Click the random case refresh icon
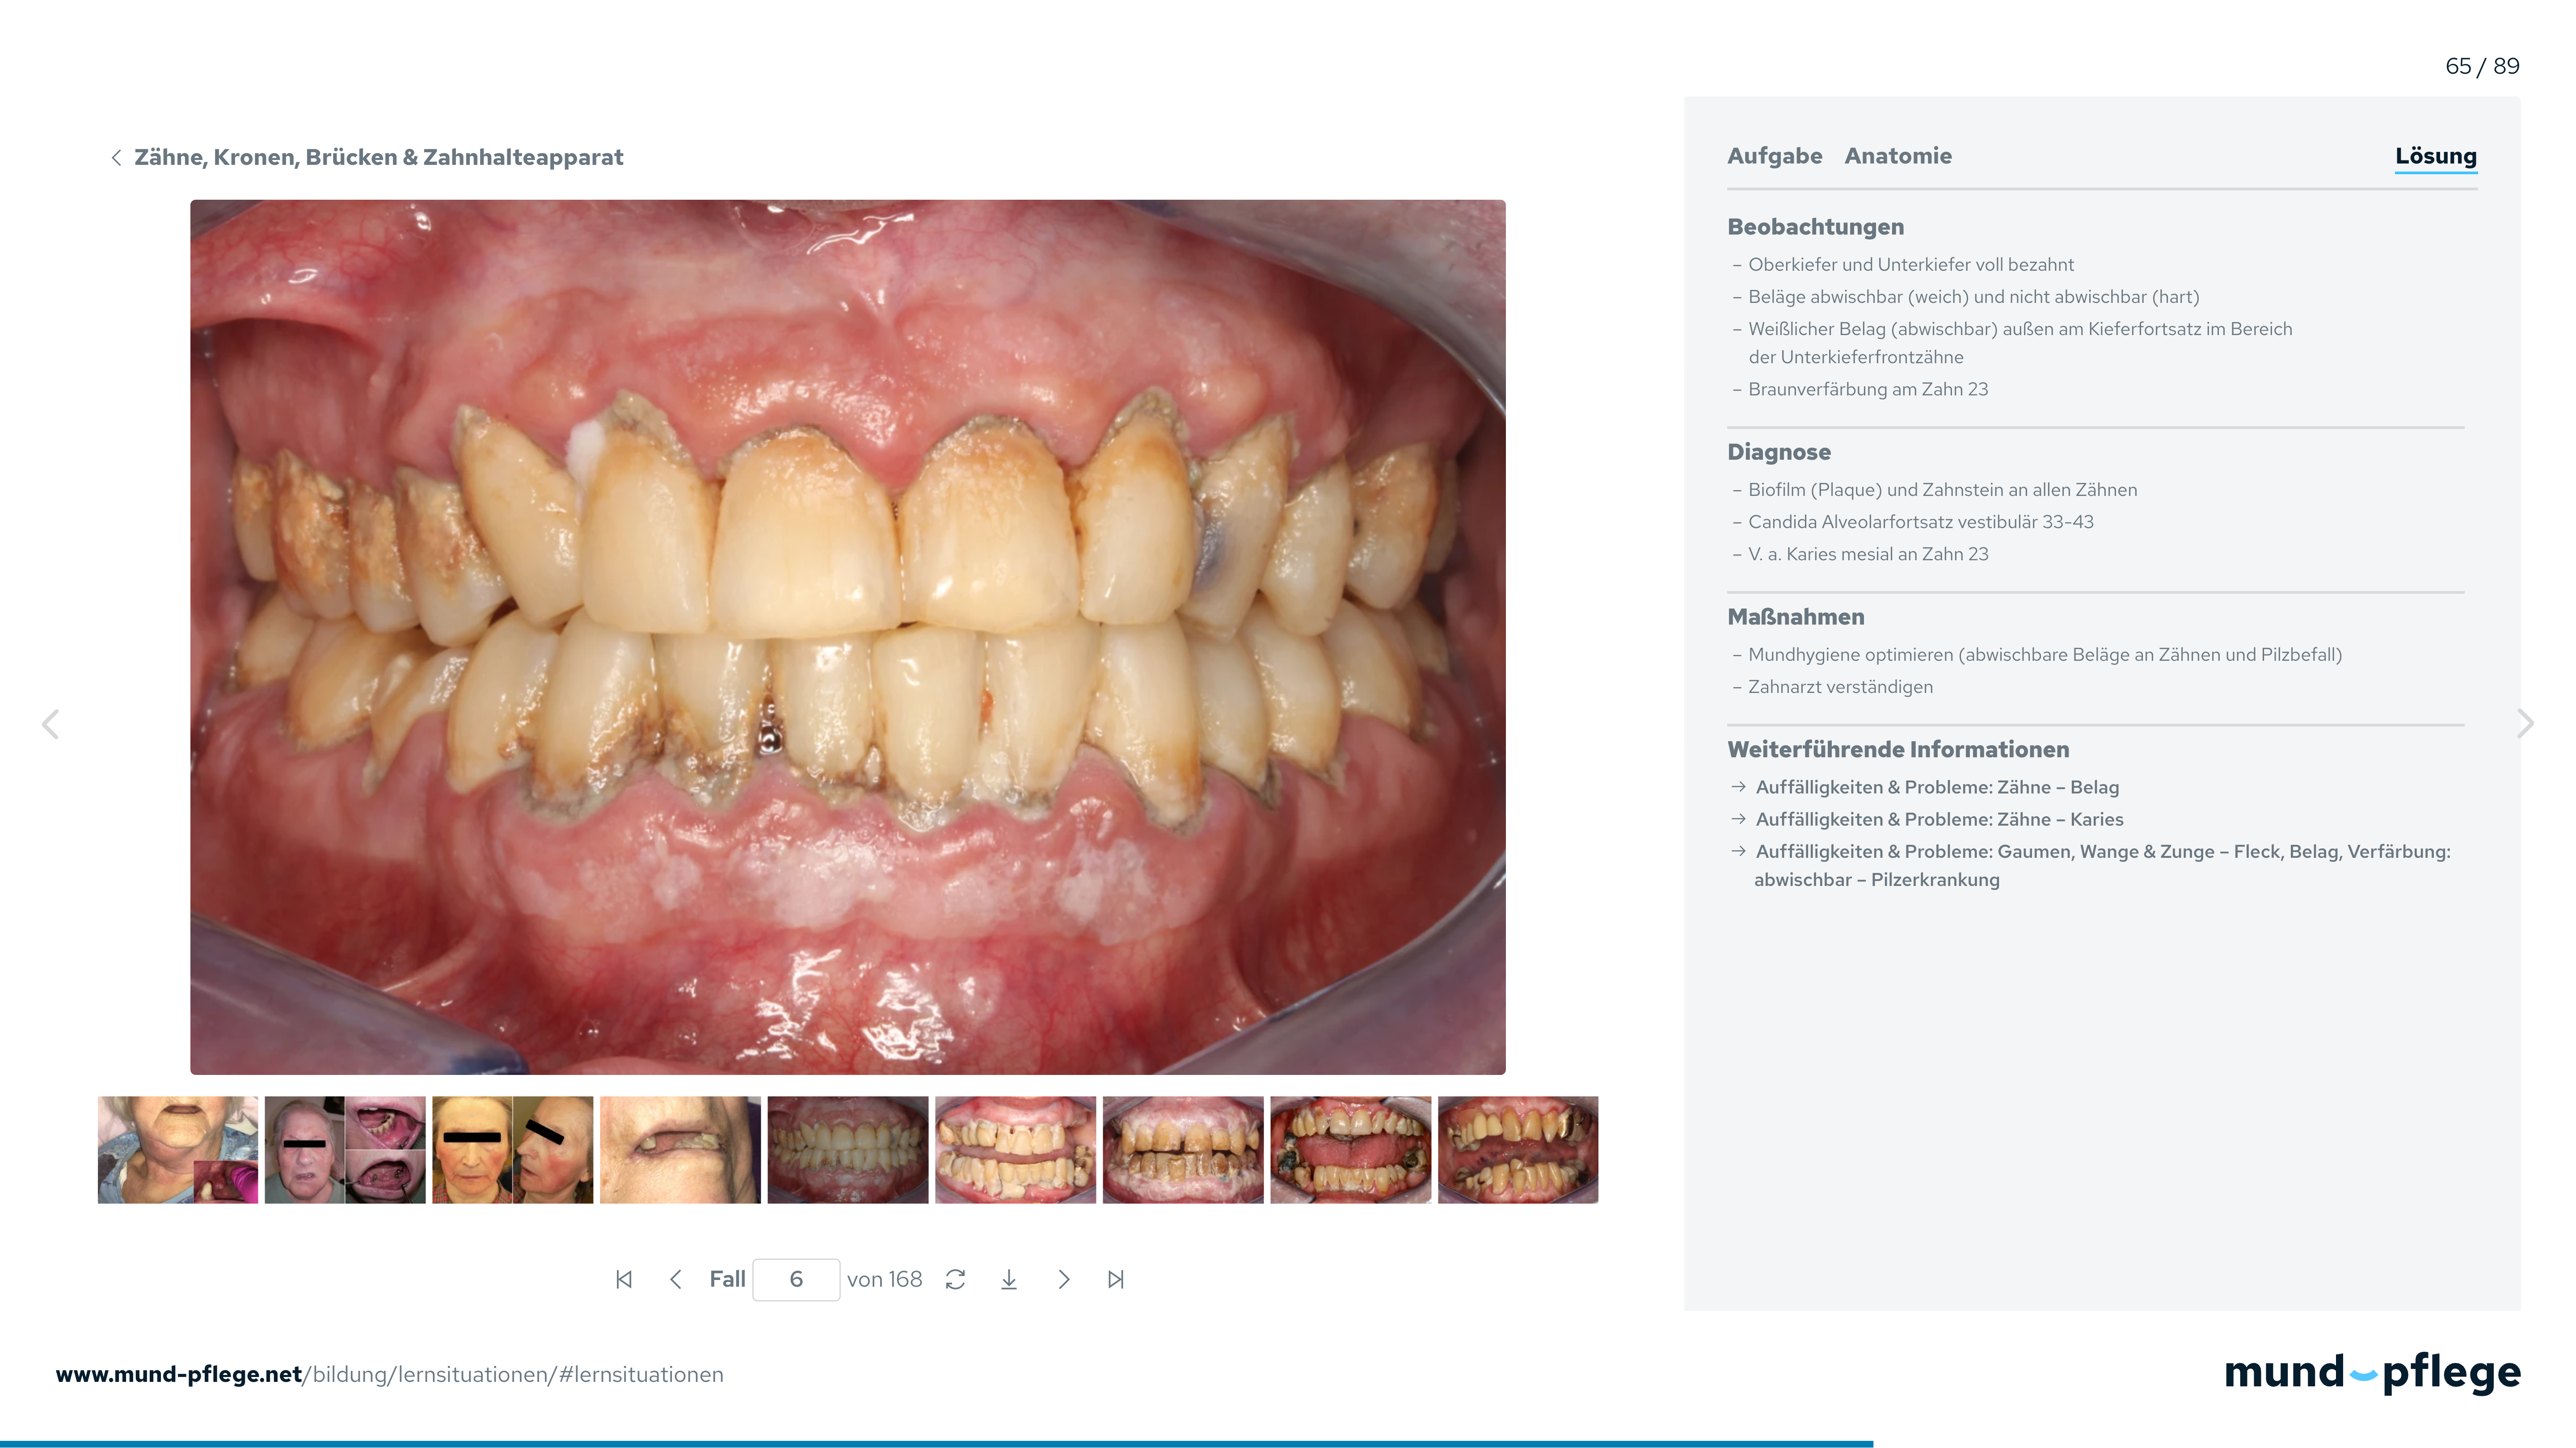Viewport: 2576px width, 1448px height. click(955, 1279)
